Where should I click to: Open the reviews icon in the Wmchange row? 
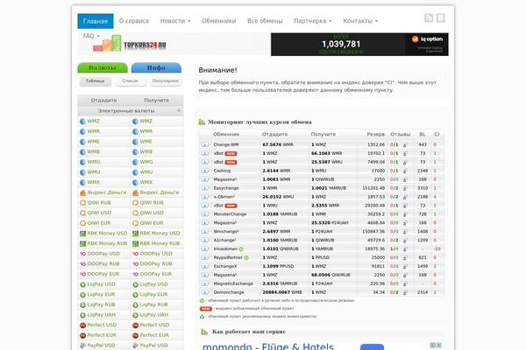coord(405,231)
